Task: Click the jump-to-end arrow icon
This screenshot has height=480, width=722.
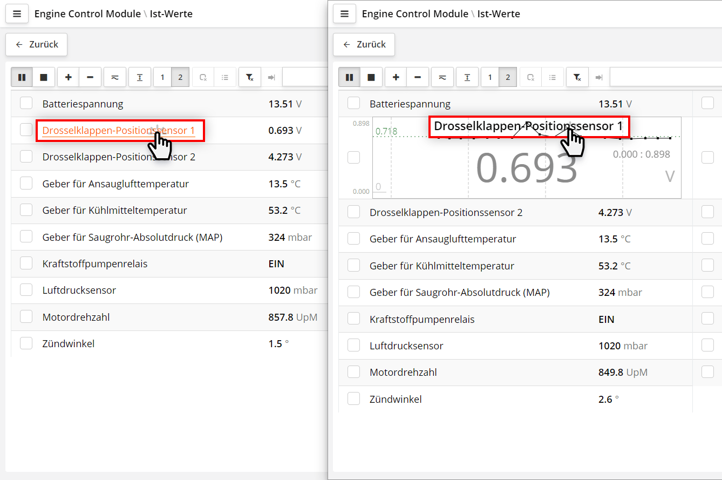Action: coord(599,77)
